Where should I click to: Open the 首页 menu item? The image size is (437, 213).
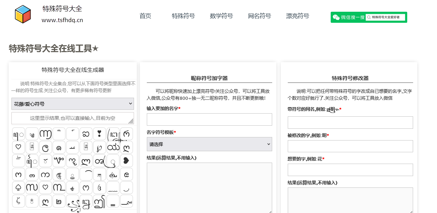click(x=145, y=16)
